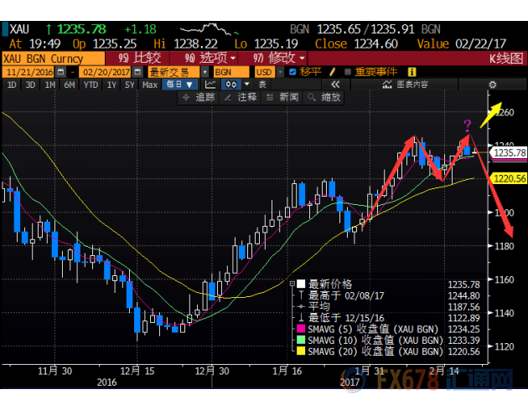The width and height of the screenshot is (528, 410).
Task: Open the table view 表 icon
Action: tap(262, 85)
